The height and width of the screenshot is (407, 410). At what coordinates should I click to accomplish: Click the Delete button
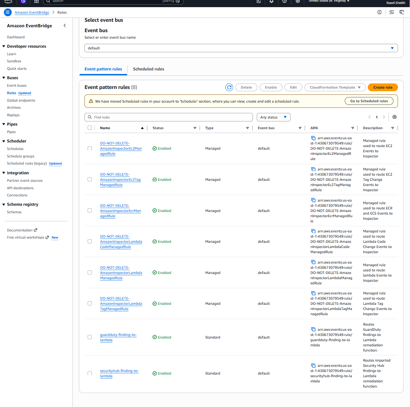pos(246,87)
